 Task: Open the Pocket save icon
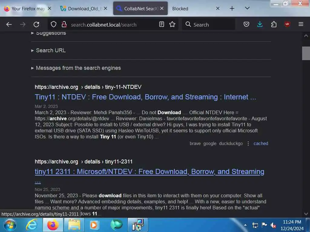pyautogui.click(x=246, y=24)
